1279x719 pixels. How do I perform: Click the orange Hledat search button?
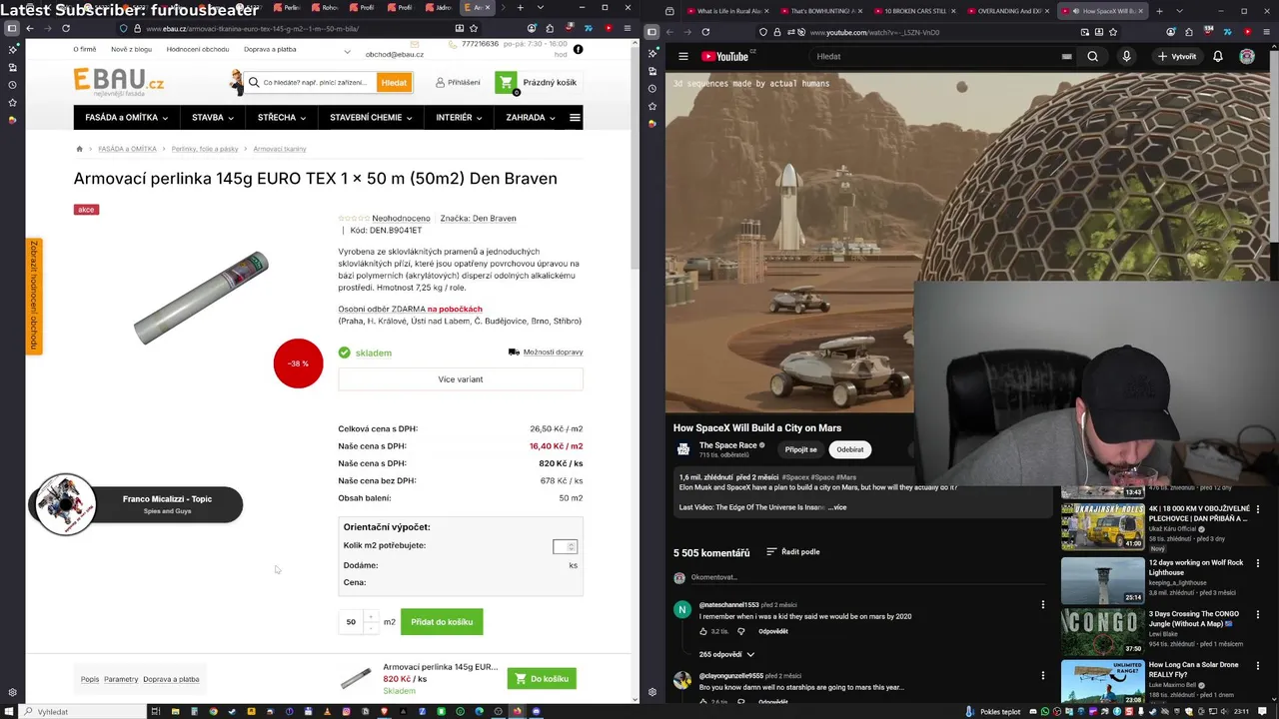point(394,83)
